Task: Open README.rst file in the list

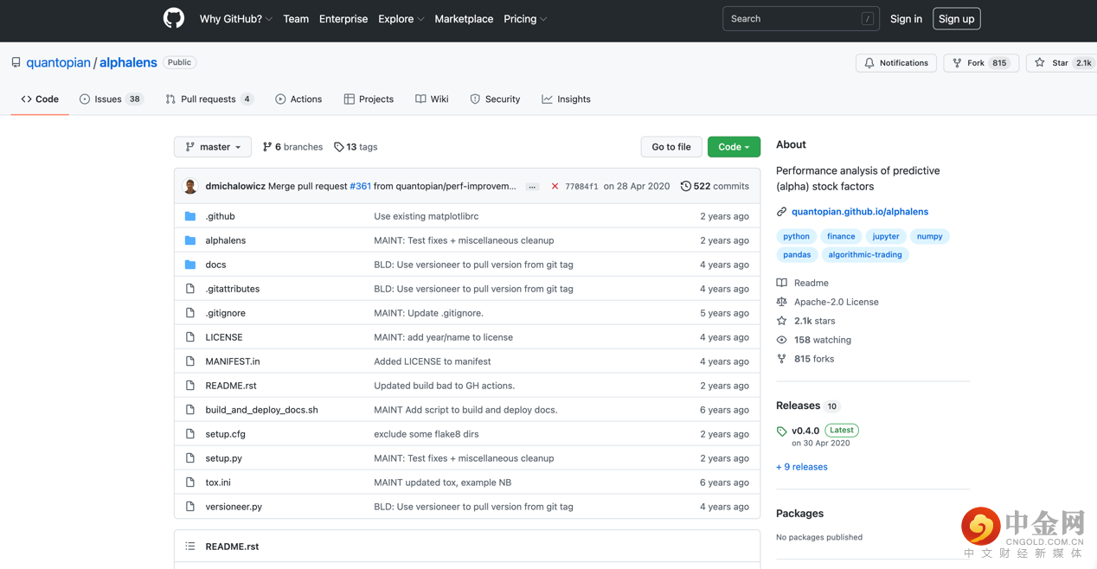Action: pyautogui.click(x=231, y=386)
